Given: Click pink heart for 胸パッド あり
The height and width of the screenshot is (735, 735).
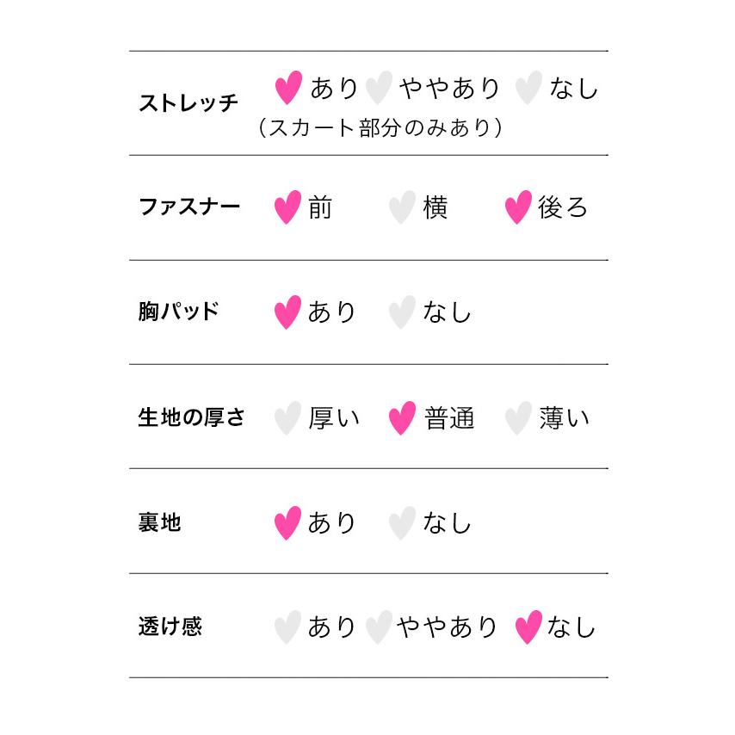Looking at the screenshot, I should point(287,312).
